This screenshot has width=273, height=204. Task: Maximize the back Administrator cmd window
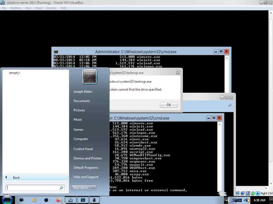coord(221,52)
